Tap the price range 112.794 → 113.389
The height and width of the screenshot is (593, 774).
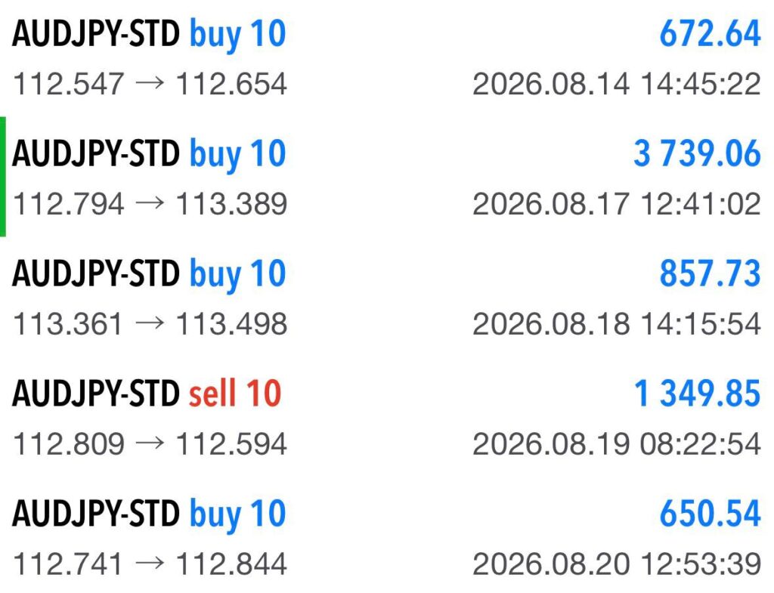click(x=150, y=204)
